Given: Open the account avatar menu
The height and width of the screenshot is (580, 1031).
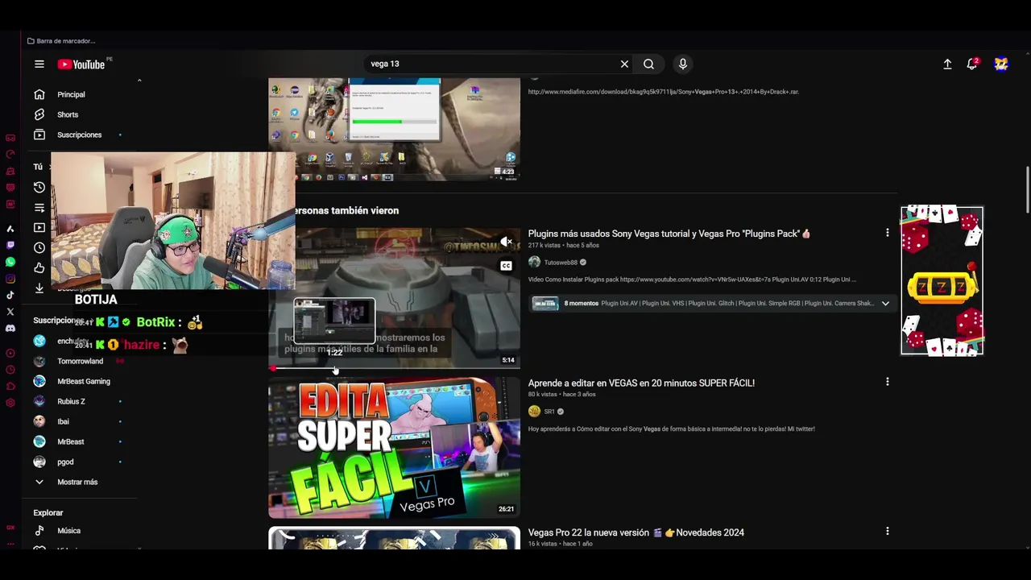Looking at the screenshot, I should click(1001, 64).
